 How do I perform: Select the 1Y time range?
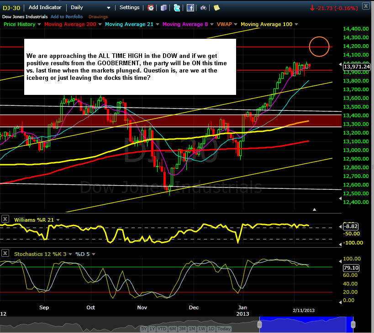click(152, 329)
